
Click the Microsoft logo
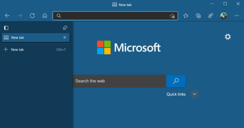pos(129,48)
